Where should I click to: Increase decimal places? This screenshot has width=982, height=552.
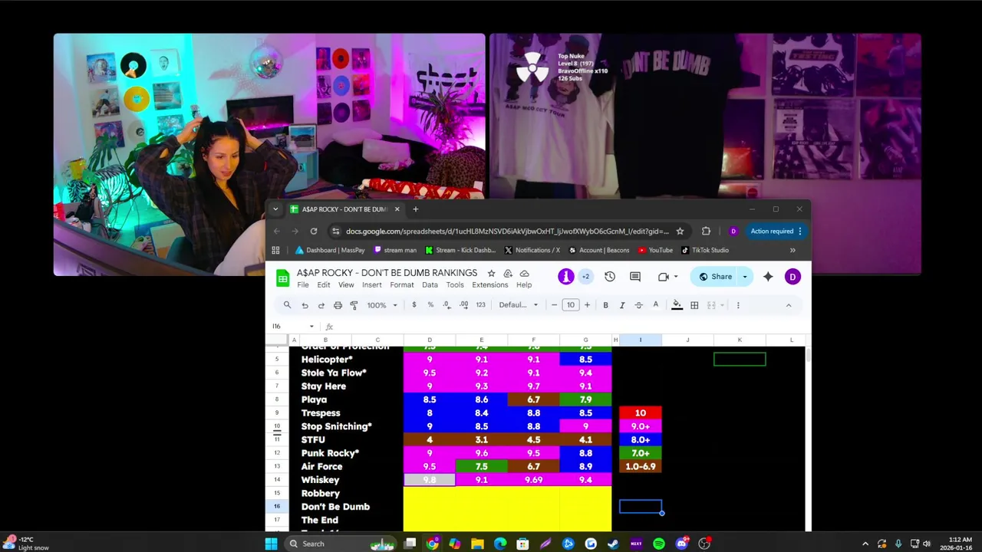click(463, 305)
